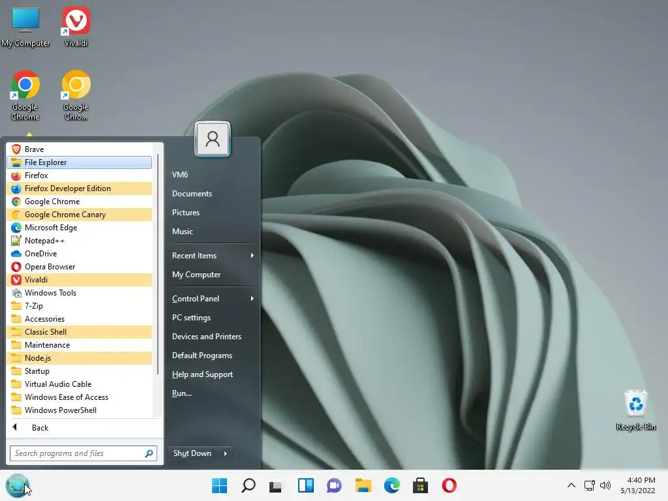The image size is (668, 501).
Task: Open File Explorer from the taskbar
Action: [363, 485]
